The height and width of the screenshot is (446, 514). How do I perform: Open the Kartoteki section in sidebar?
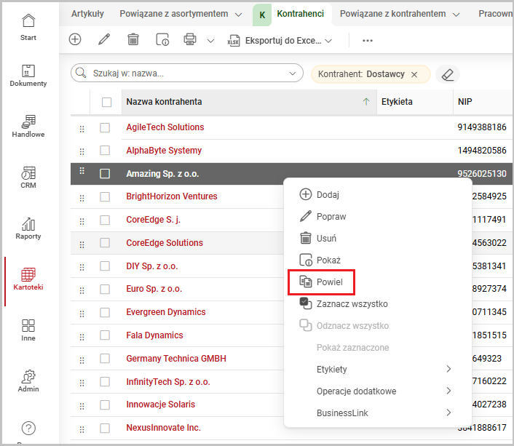coord(28,279)
